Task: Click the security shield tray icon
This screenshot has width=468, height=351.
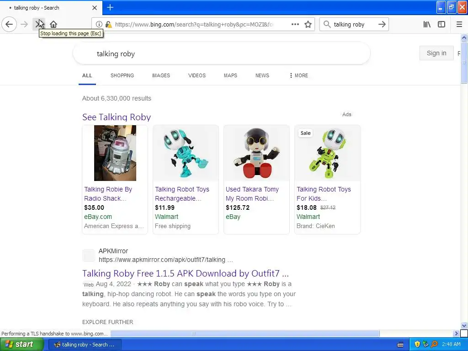Action: coord(417,345)
